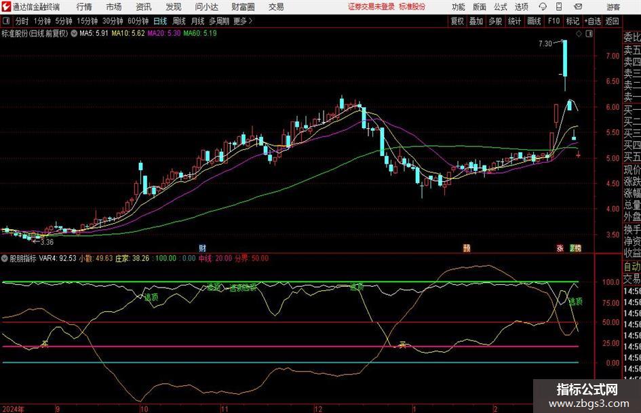
Task: Click the 叠加 overlay button
Action: (x=476, y=21)
